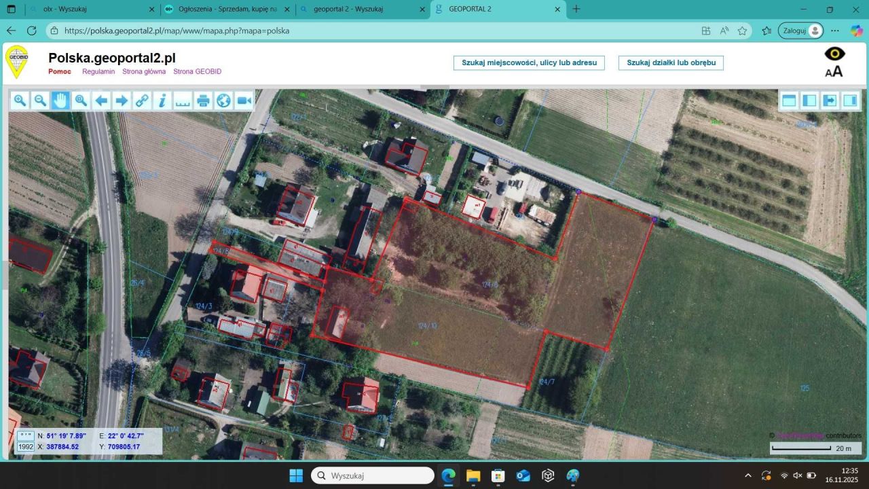Click Szukaj działki lub obrębu button

pos(671,62)
